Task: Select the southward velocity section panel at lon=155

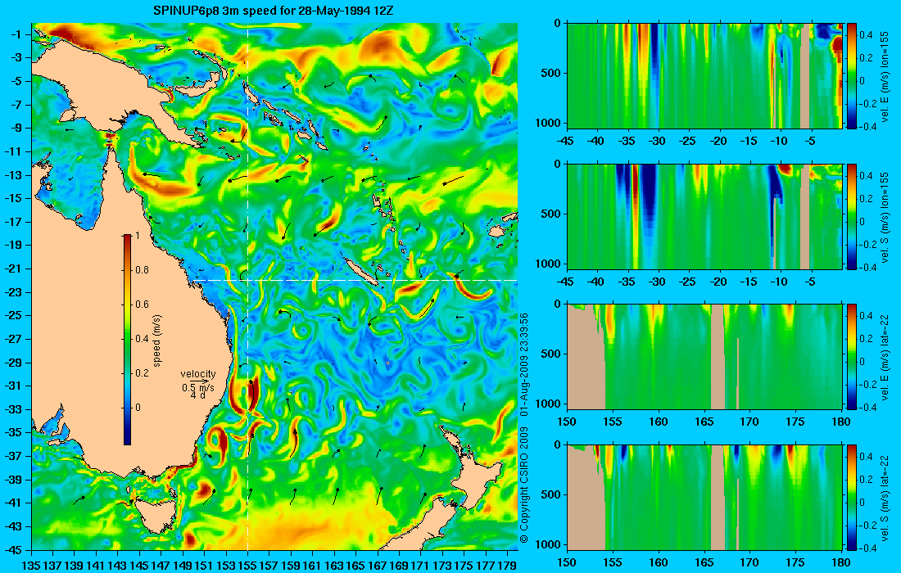Action: [704, 216]
